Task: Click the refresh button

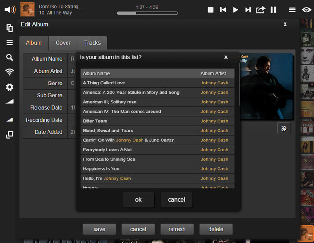Action: point(177,229)
